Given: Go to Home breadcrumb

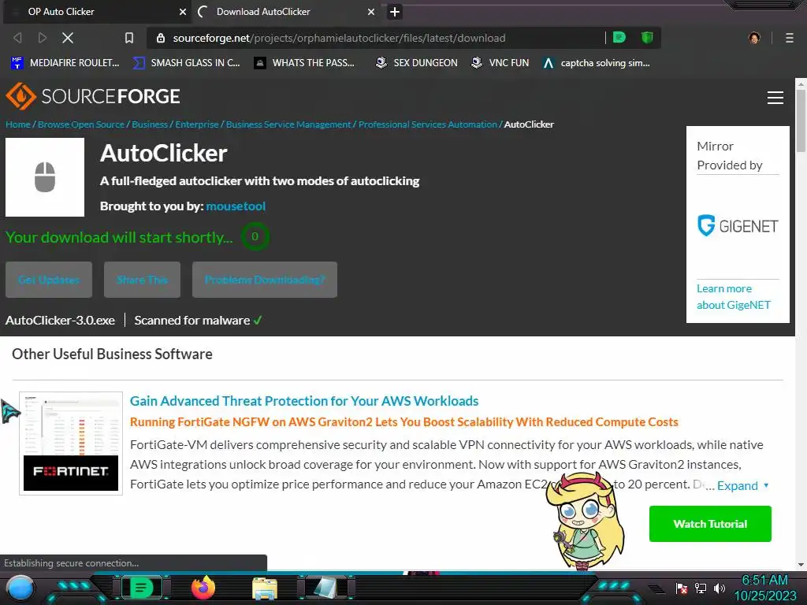Looking at the screenshot, I should pos(18,124).
